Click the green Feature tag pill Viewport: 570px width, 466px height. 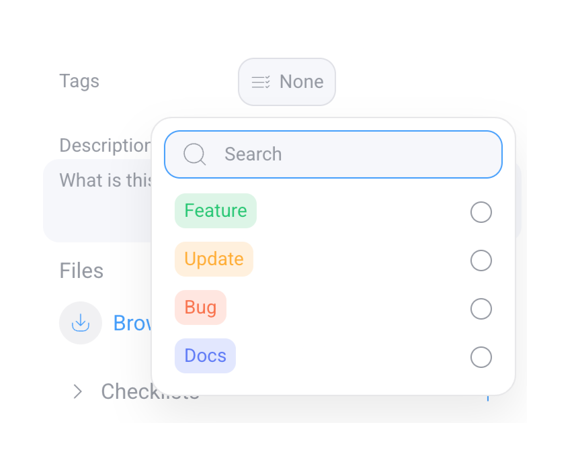(x=215, y=210)
